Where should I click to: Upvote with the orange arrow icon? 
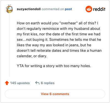point(7,83)
